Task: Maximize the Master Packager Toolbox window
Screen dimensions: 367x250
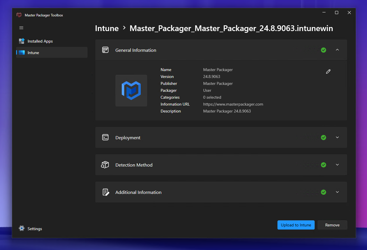Action: 336,13
